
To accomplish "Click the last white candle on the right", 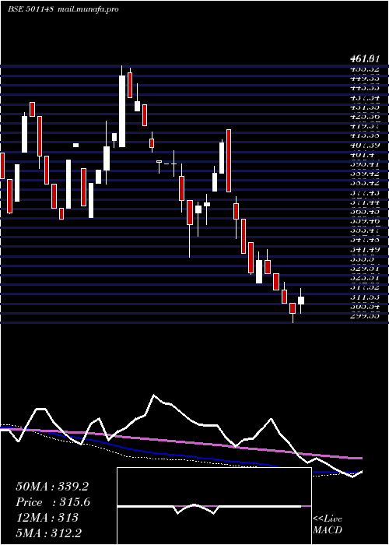I will coord(301,301).
